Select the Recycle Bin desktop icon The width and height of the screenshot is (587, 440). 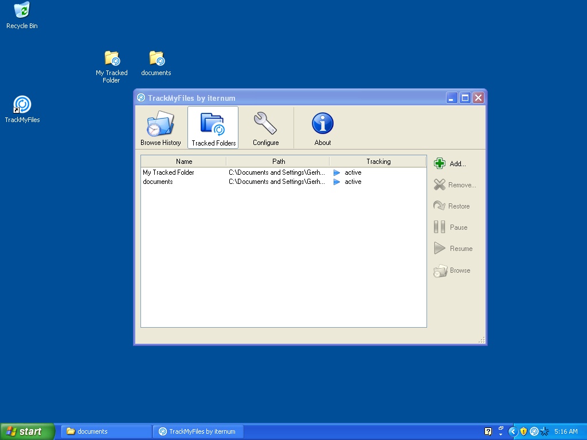pyautogui.click(x=22, y=15)
